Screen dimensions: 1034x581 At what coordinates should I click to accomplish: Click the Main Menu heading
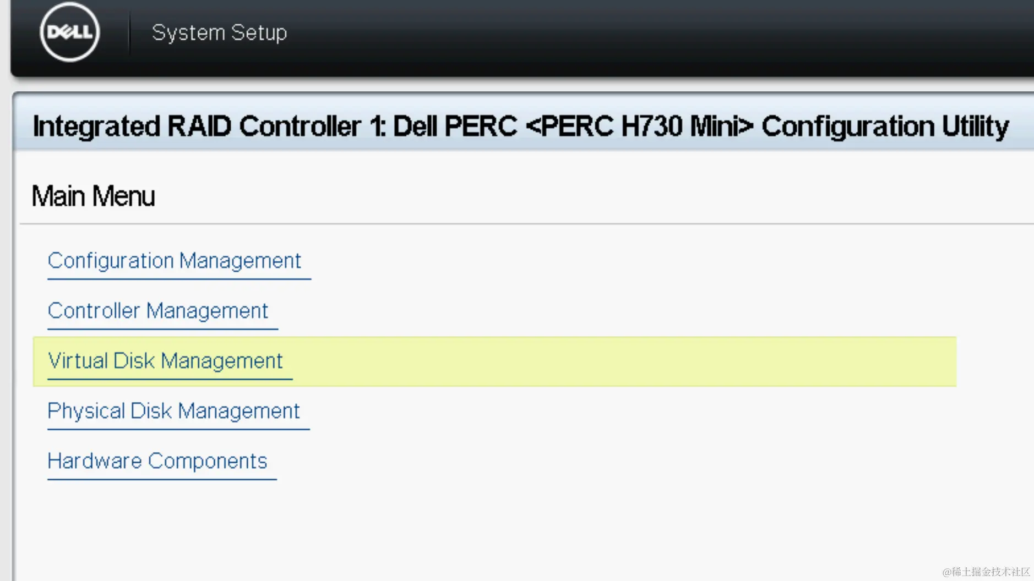[x=93, y=196]
